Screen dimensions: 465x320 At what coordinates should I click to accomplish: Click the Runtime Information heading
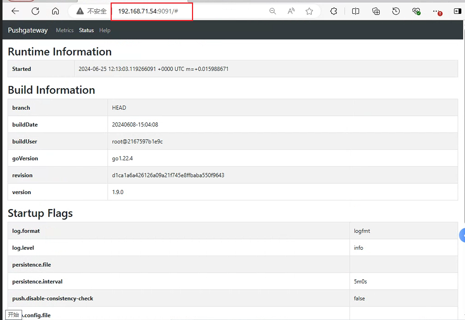click(x=60, y=52)
